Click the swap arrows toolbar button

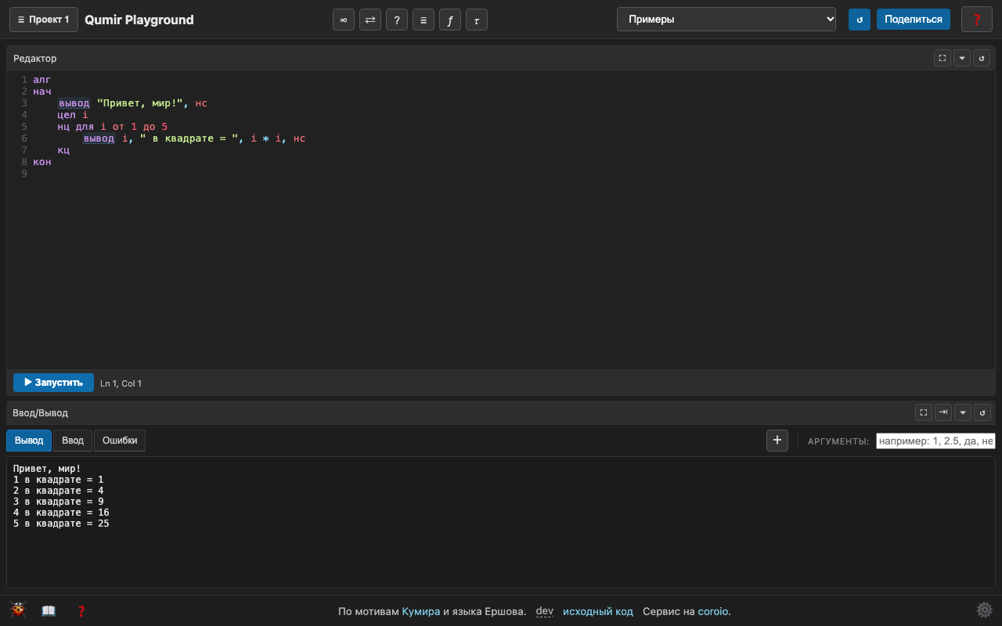pyautogui.click(x=370, y=20)
